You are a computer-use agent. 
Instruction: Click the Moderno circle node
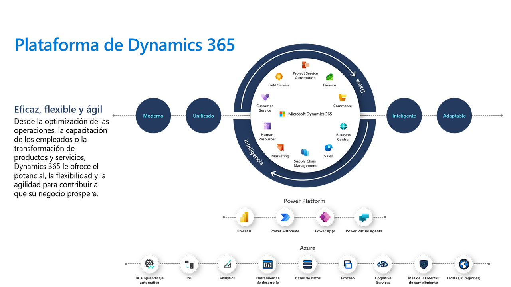(153, 116)
